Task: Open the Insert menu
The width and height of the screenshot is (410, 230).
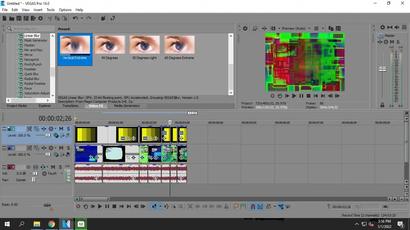Action: coord(38,10)
